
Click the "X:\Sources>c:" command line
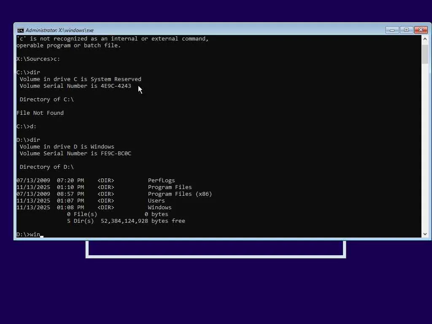pyautogui.click(x=38, y=59)
